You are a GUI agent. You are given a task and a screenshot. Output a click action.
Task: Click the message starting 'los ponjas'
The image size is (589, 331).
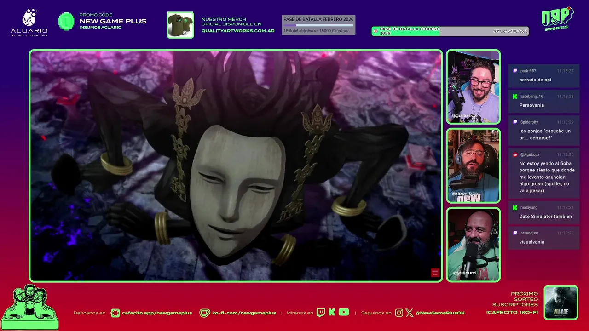pyautogui.click(x=545, y=134)
